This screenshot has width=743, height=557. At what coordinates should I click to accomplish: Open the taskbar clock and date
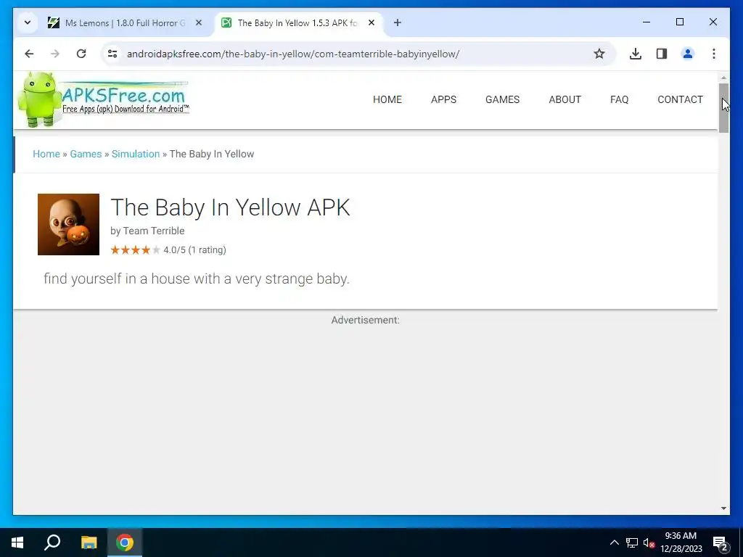click(x=681, y=542)
